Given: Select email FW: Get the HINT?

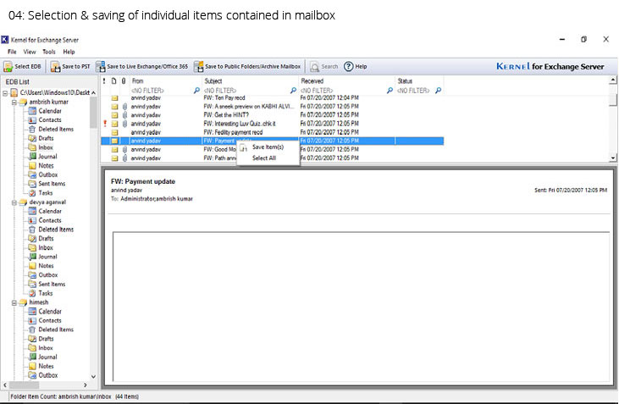Looking at the screenshot, I should (x=272, y=115).
